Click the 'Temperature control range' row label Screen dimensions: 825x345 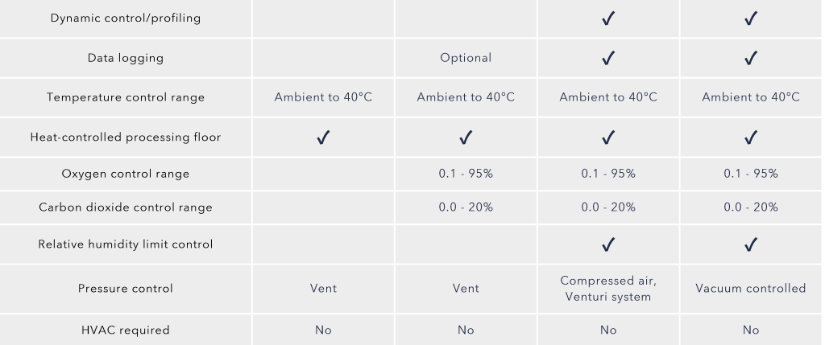click(126, 97)
